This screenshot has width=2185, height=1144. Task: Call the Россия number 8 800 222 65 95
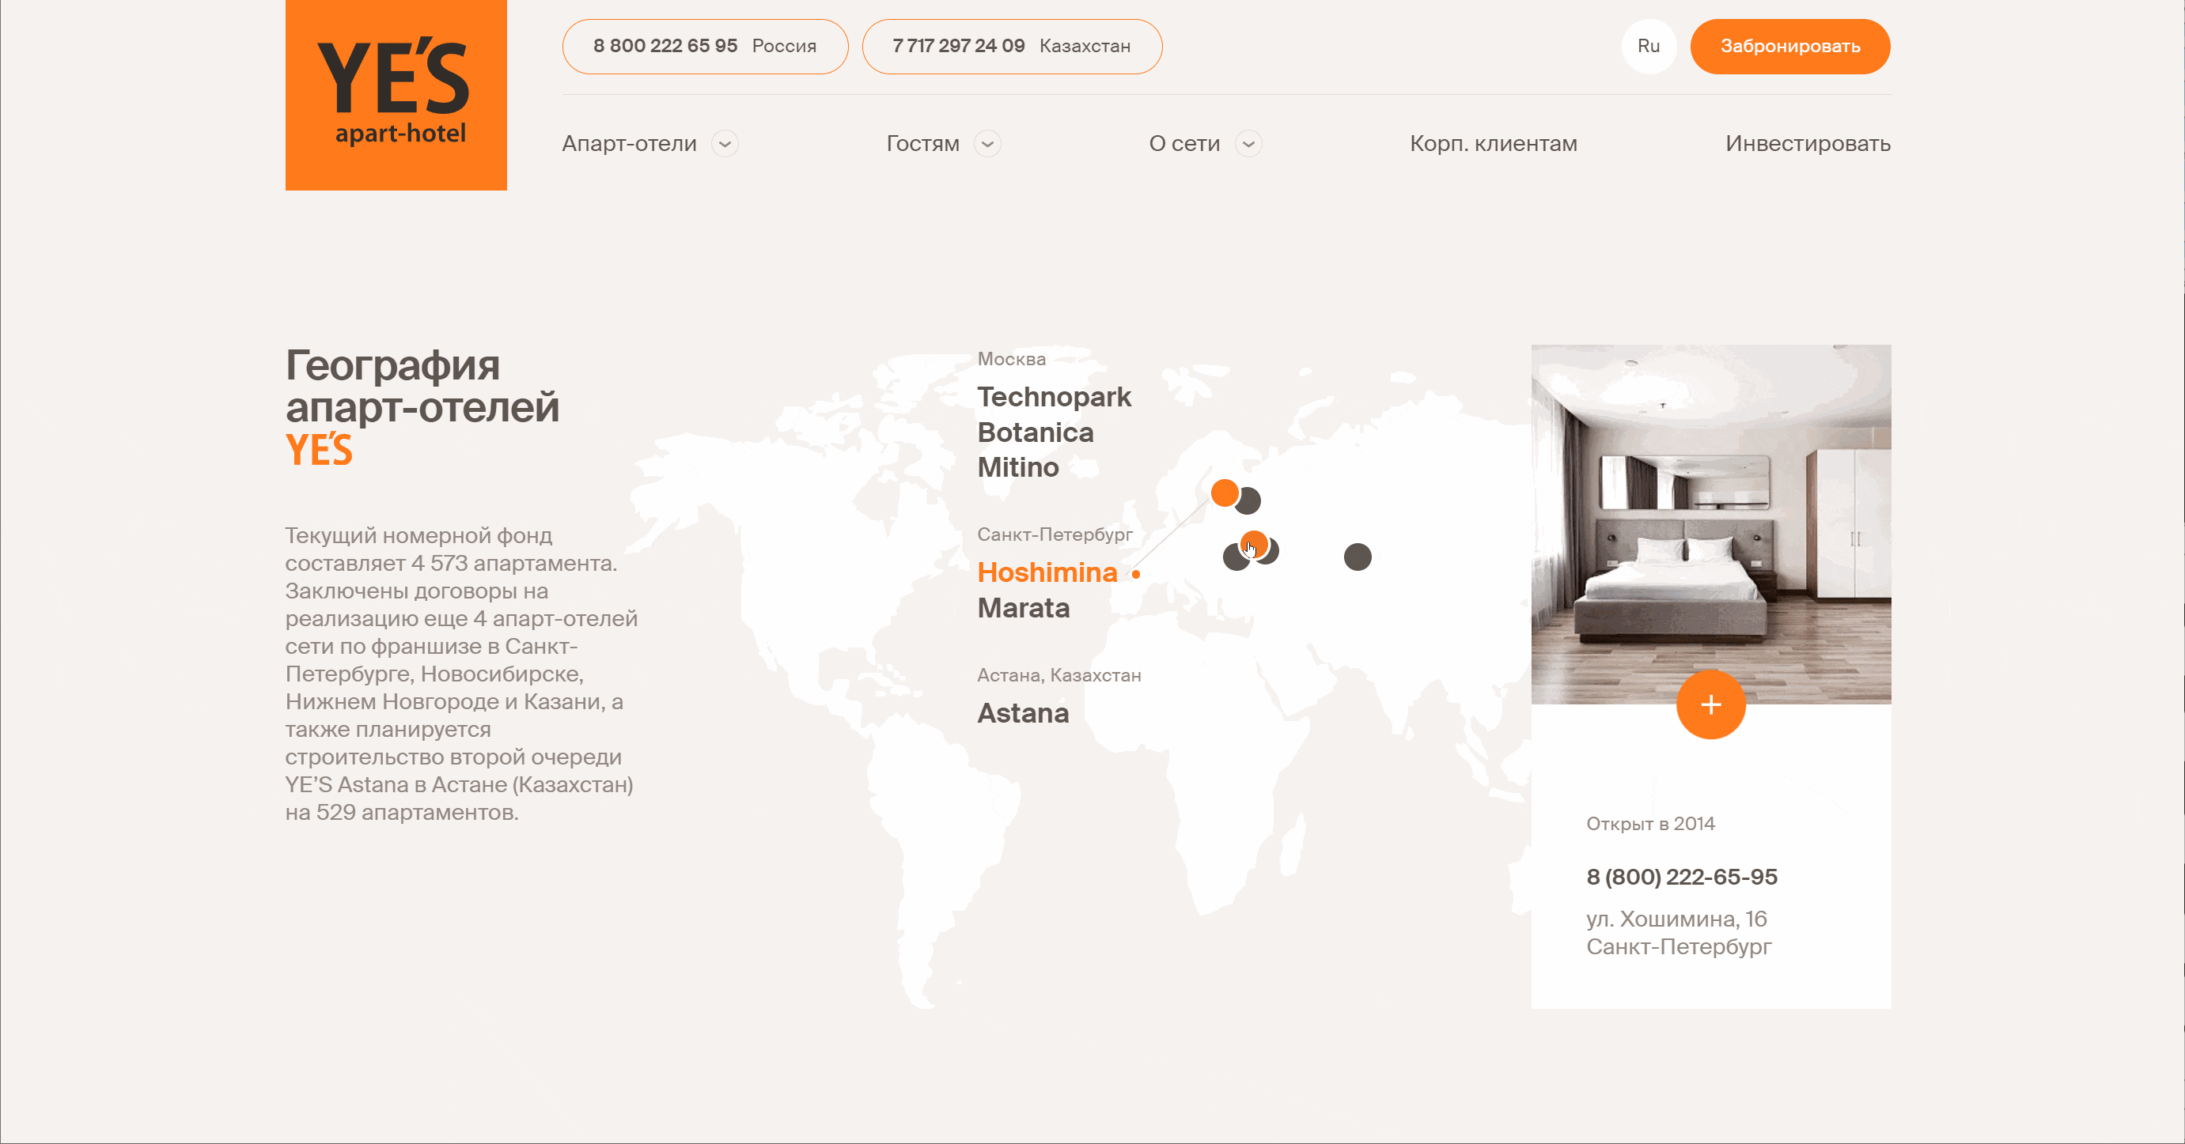point(705,47)
